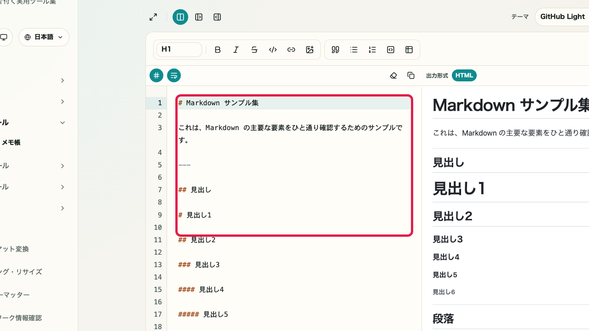
Task: Toggle line numbers with hash button
Action: [156, 75]
